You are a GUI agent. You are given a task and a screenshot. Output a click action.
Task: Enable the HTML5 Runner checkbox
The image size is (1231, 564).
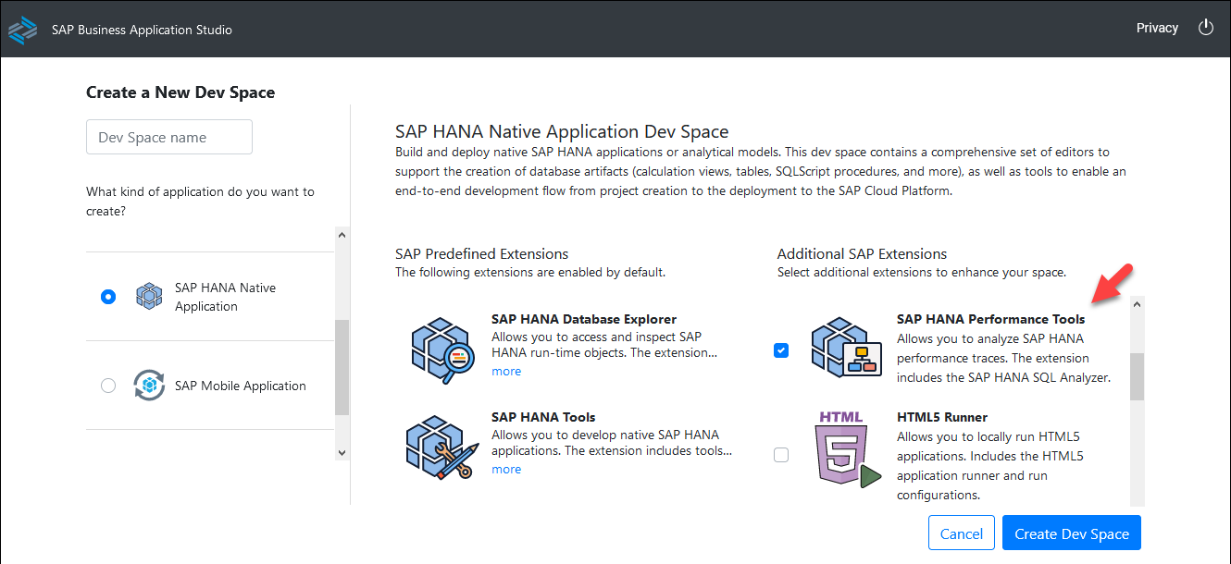click(781, 455)
